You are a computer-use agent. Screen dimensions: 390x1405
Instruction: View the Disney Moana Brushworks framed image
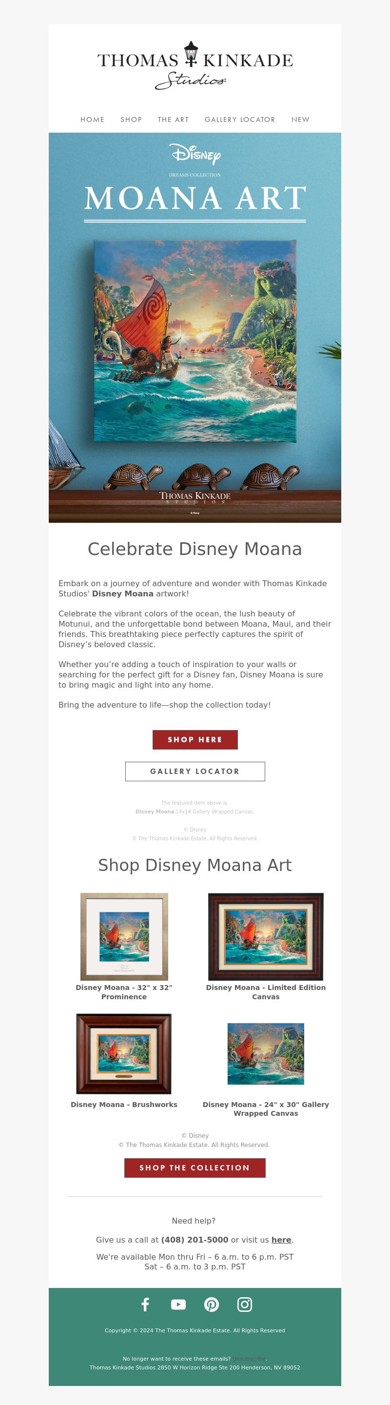click(x=124, y=1054)
